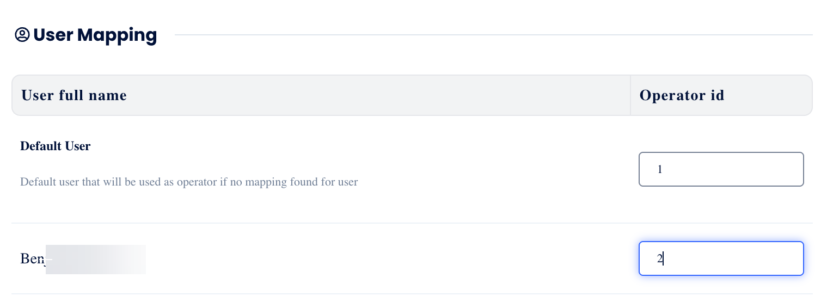The image size is (821, 296).
Task: Click the default user description text
Action: click(188, 182)
